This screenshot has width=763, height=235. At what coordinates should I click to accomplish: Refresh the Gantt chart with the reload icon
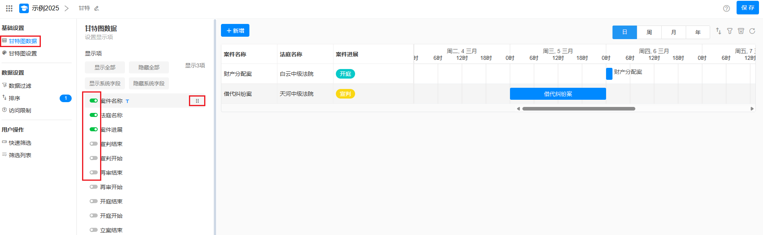tap(752, 31)
